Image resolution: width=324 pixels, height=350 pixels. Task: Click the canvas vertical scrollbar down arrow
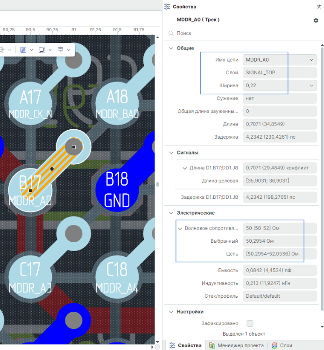157,342
